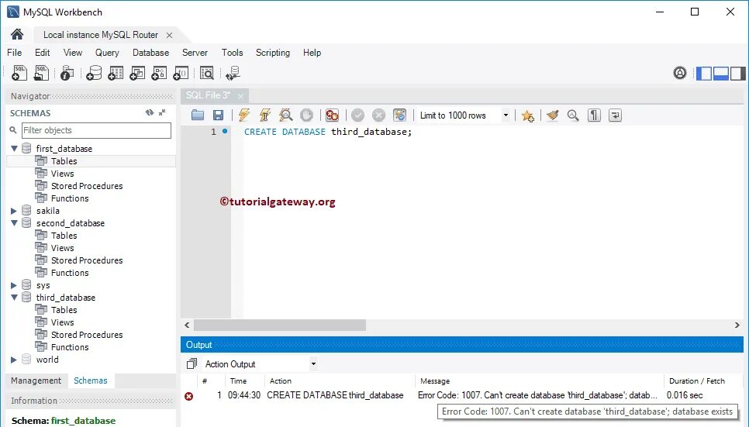Open find panel magnifier in editor toolbar
Image resolution: width=749 pixels, height=427 pixels.
tap(573, 115)
